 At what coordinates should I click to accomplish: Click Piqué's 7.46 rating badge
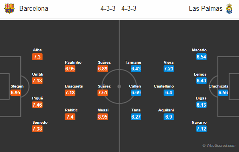point(38,105)
